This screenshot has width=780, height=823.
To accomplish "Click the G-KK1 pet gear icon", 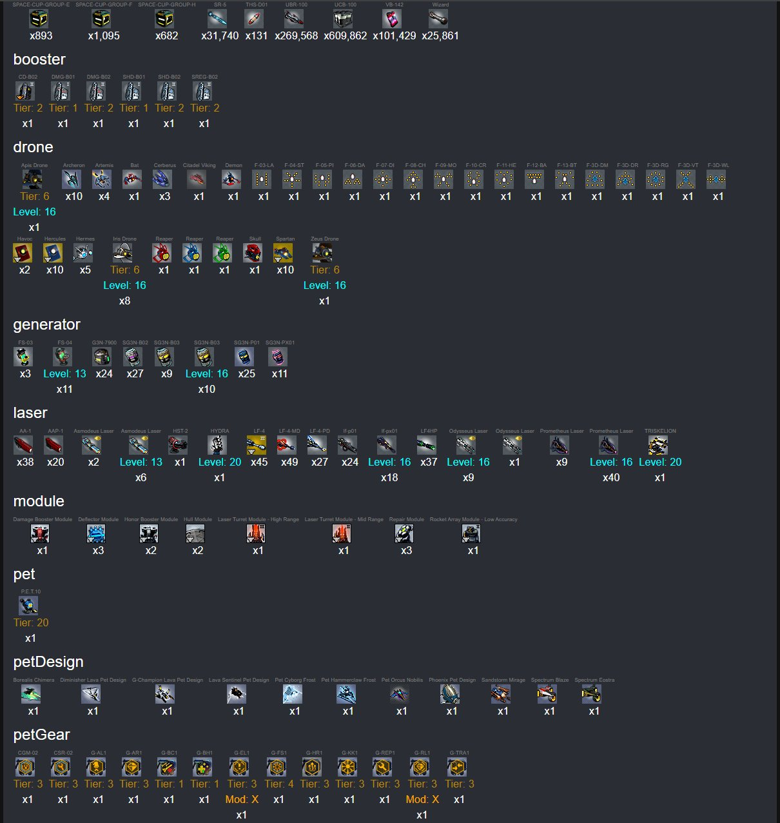I will click(x=348, y=767).
